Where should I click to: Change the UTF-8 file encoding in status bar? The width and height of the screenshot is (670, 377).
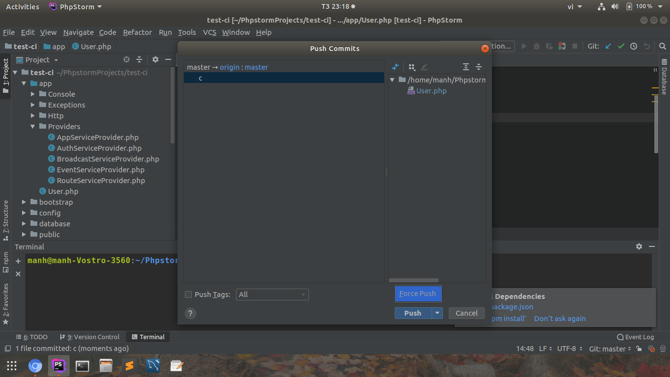point(569,349)
